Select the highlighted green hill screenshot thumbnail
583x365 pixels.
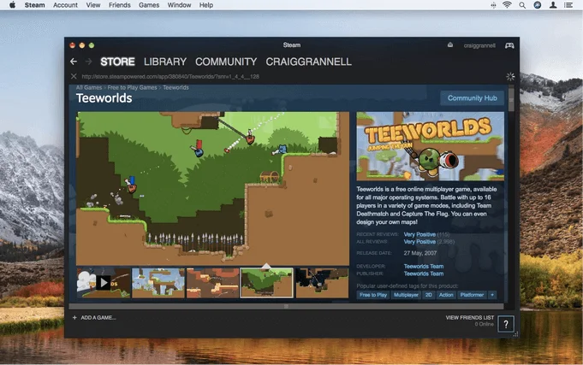(266, 282)
